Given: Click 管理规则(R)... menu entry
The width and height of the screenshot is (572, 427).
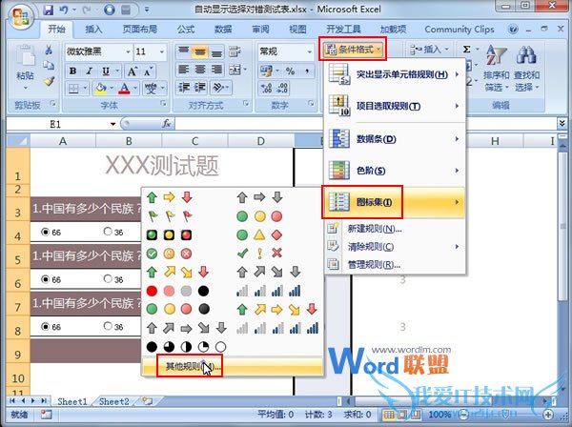Looking at the screenshot, I should (395, 265).
